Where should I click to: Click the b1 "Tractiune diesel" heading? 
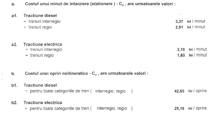(40, 85)
